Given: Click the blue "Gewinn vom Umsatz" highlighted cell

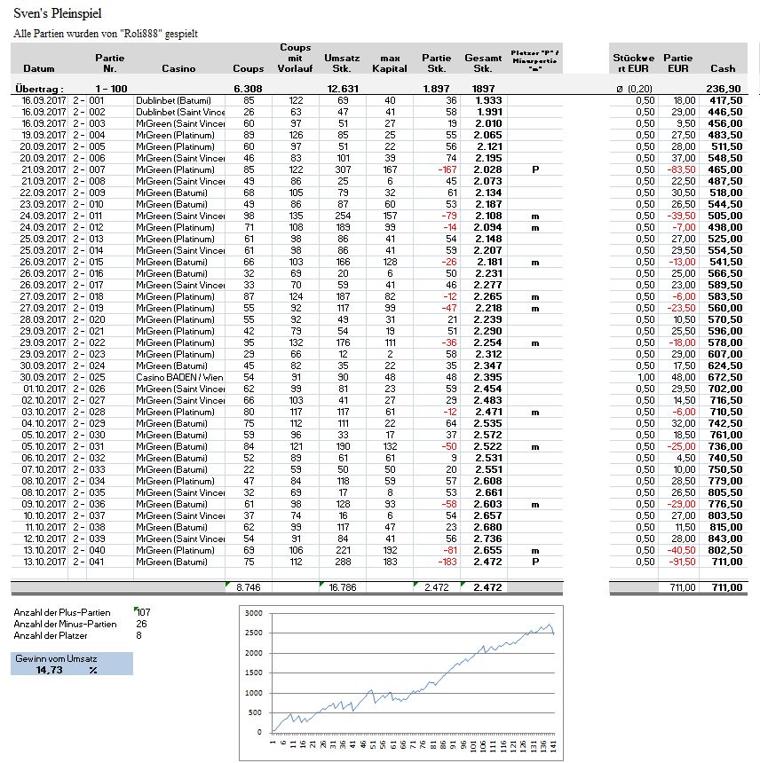Looking at the screenshot, I should click(72, 658).
